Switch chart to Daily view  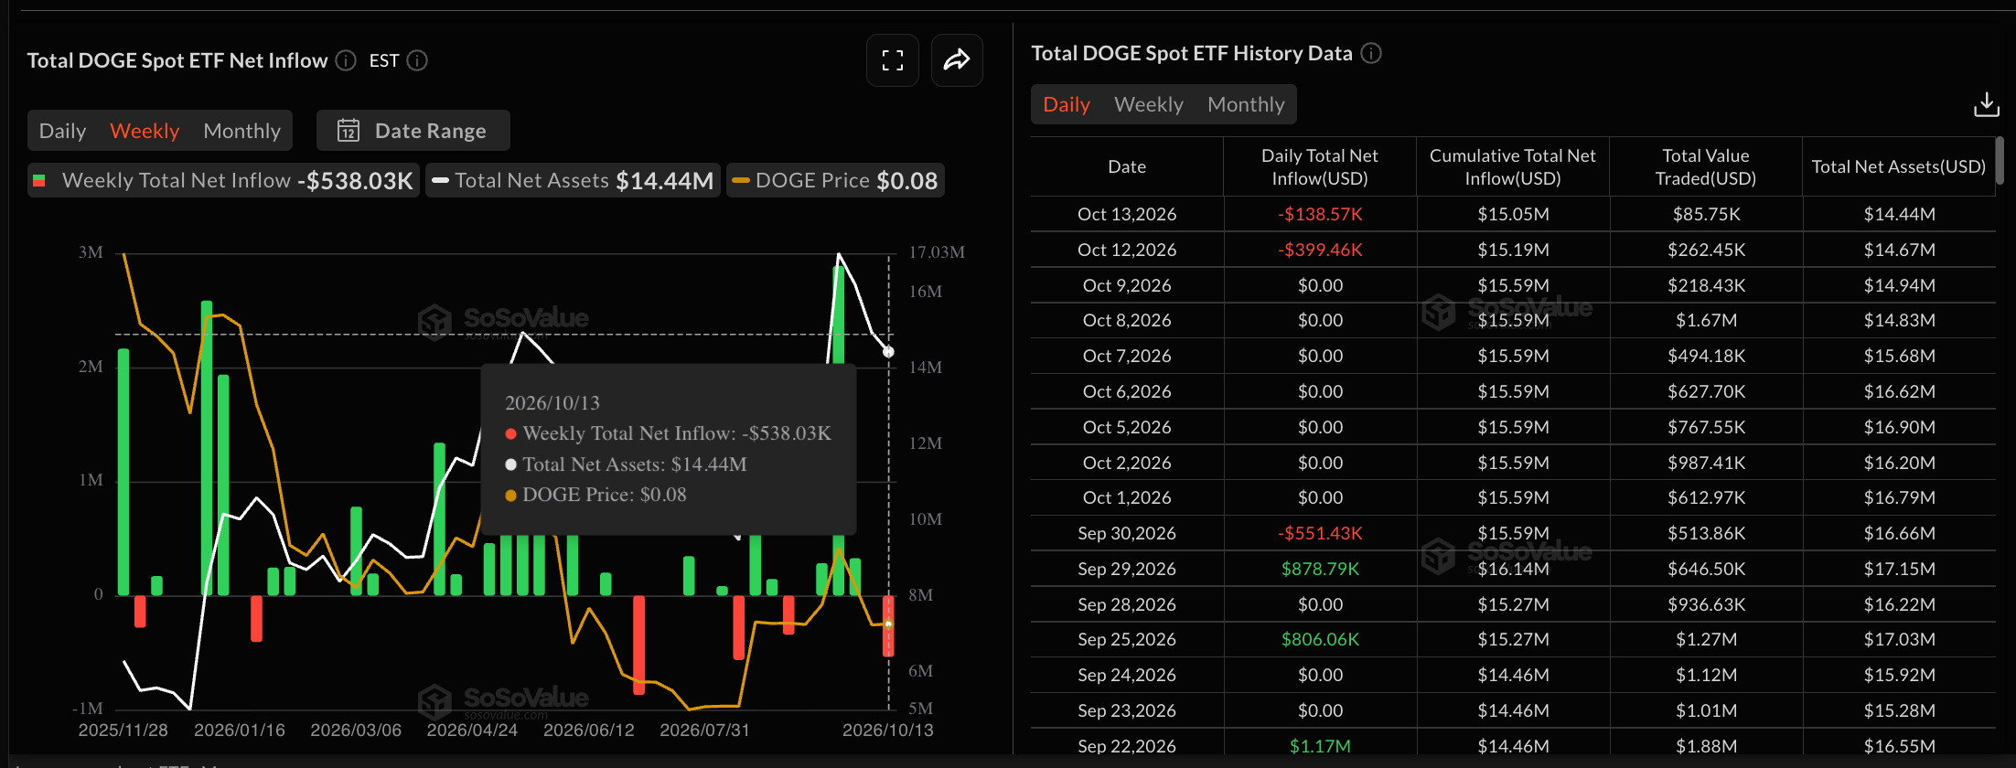coord(63,131)
